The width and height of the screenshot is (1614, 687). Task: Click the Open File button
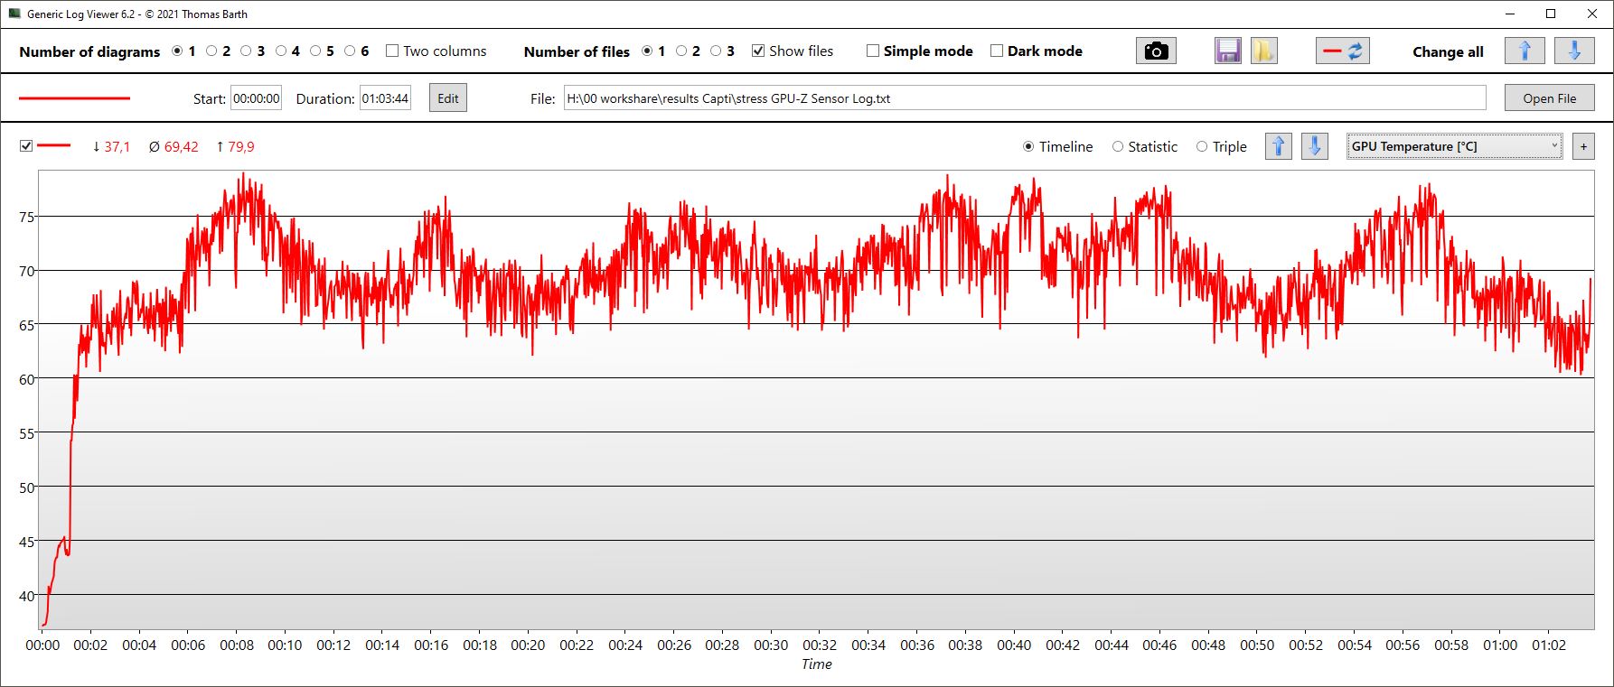click(x=1549, y=98)
